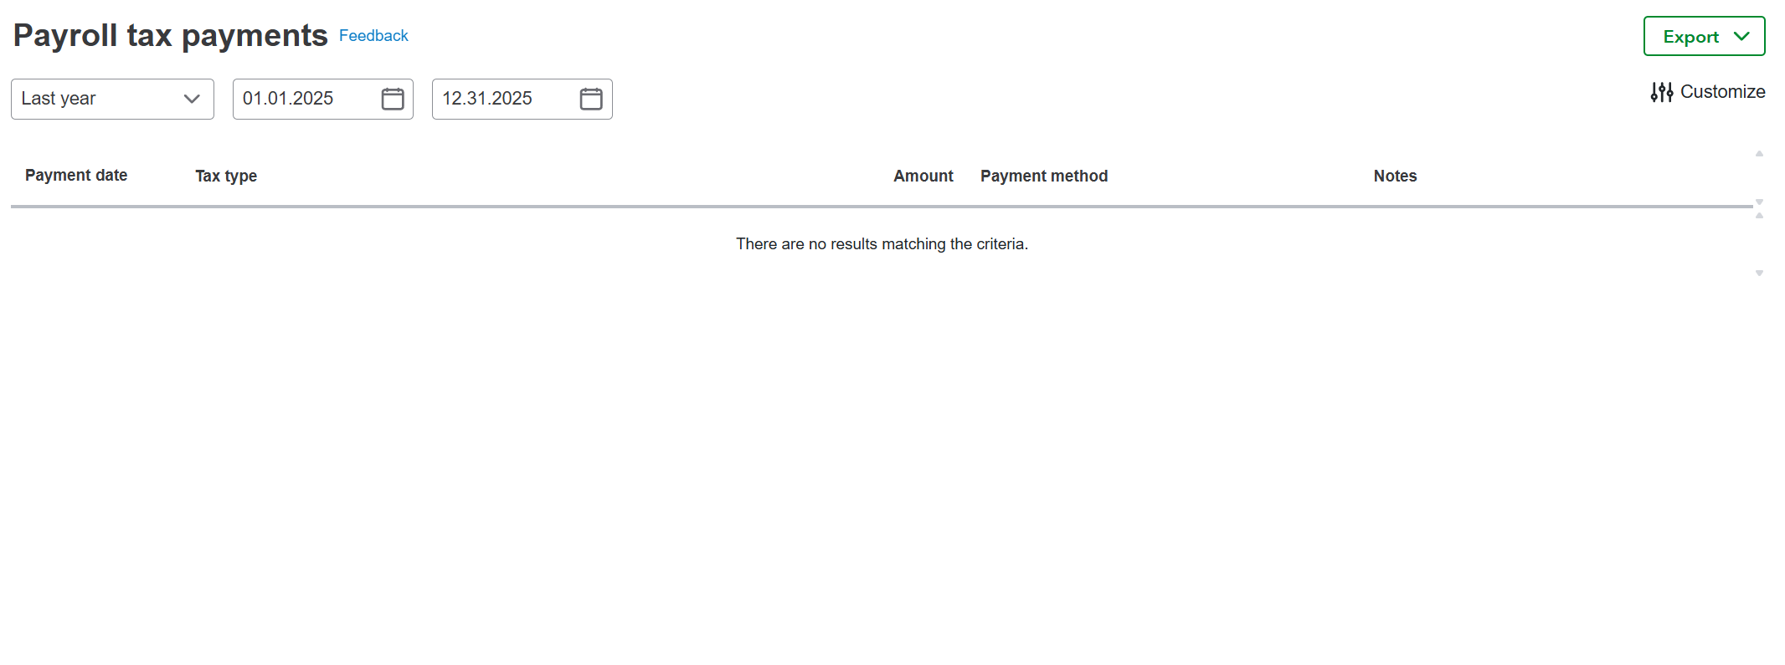Click into the 12.31.2025 end date field
The height and width of the screenshot is (665, 1785).
coord(501,99)
